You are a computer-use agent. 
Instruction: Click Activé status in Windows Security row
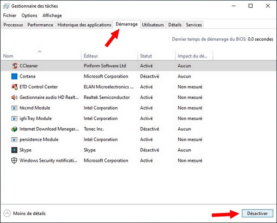146,161
